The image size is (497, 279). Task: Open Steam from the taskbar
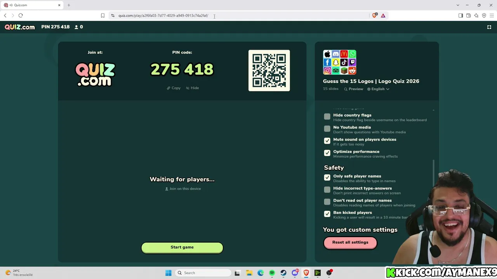(x=283, y=273)
